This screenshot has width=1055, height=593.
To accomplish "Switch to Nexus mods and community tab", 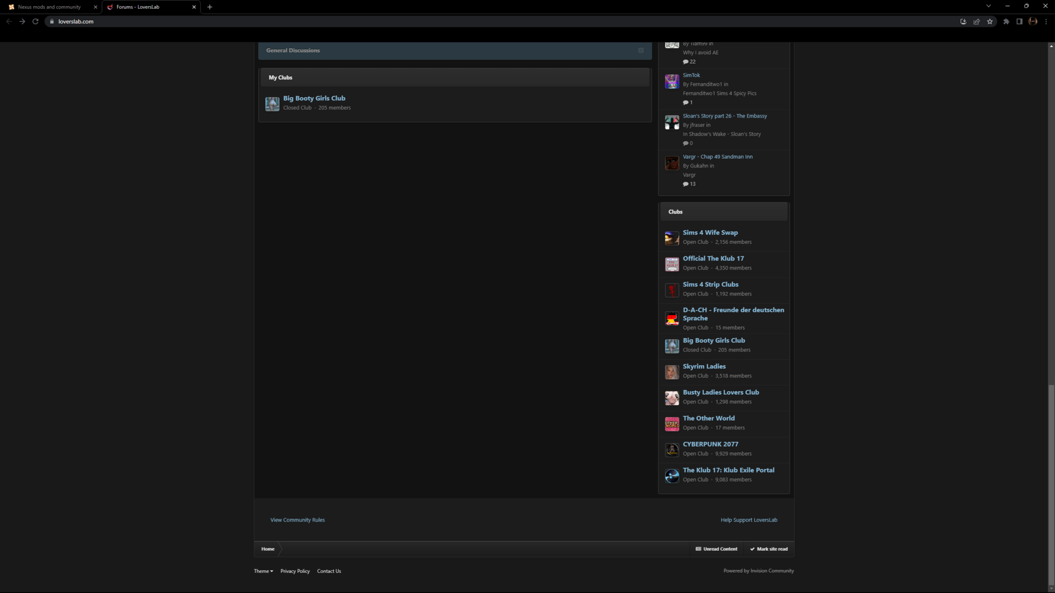I will [49, 7].
